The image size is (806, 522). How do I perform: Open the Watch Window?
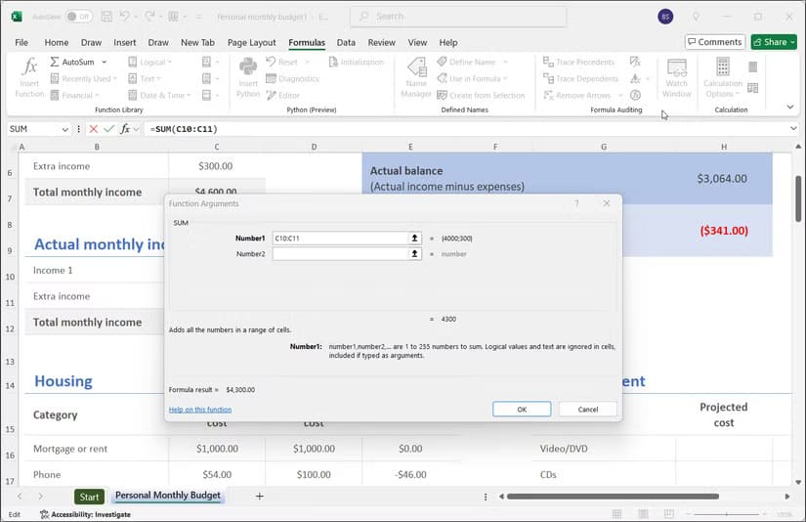tap(676, 77)
